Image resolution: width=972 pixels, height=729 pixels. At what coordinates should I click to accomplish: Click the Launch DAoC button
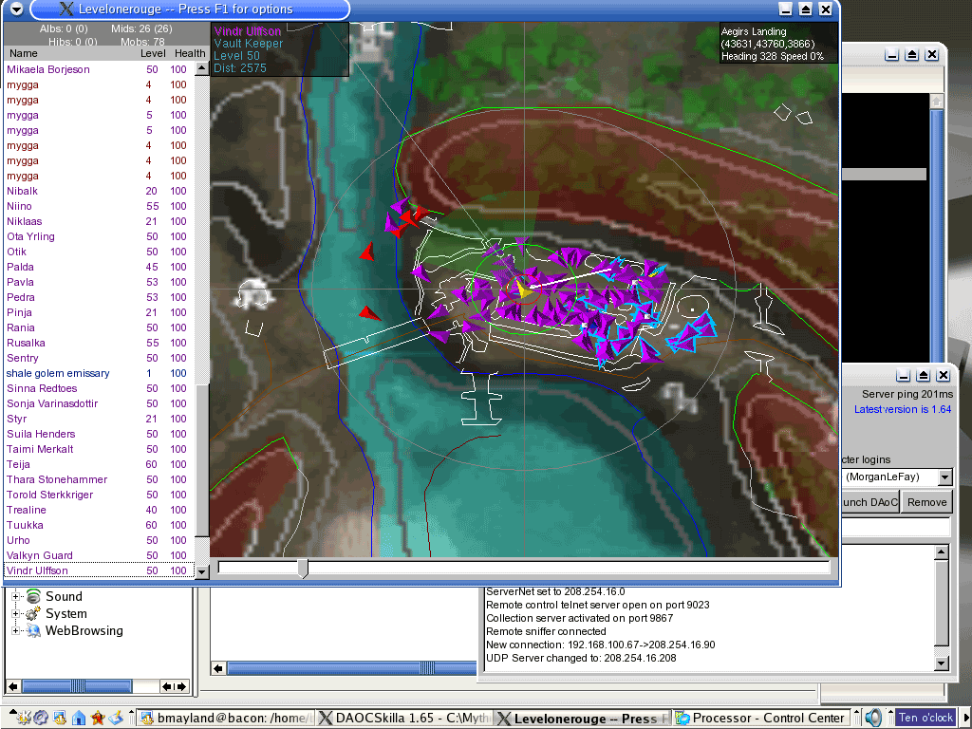[x=870, y=502]
